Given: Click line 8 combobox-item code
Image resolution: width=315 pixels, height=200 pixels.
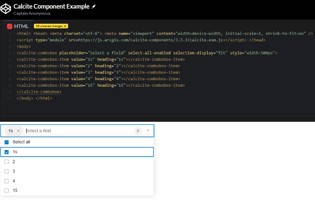Looking at the screenshot, I should pyautogui.click(x=98, y=79).
